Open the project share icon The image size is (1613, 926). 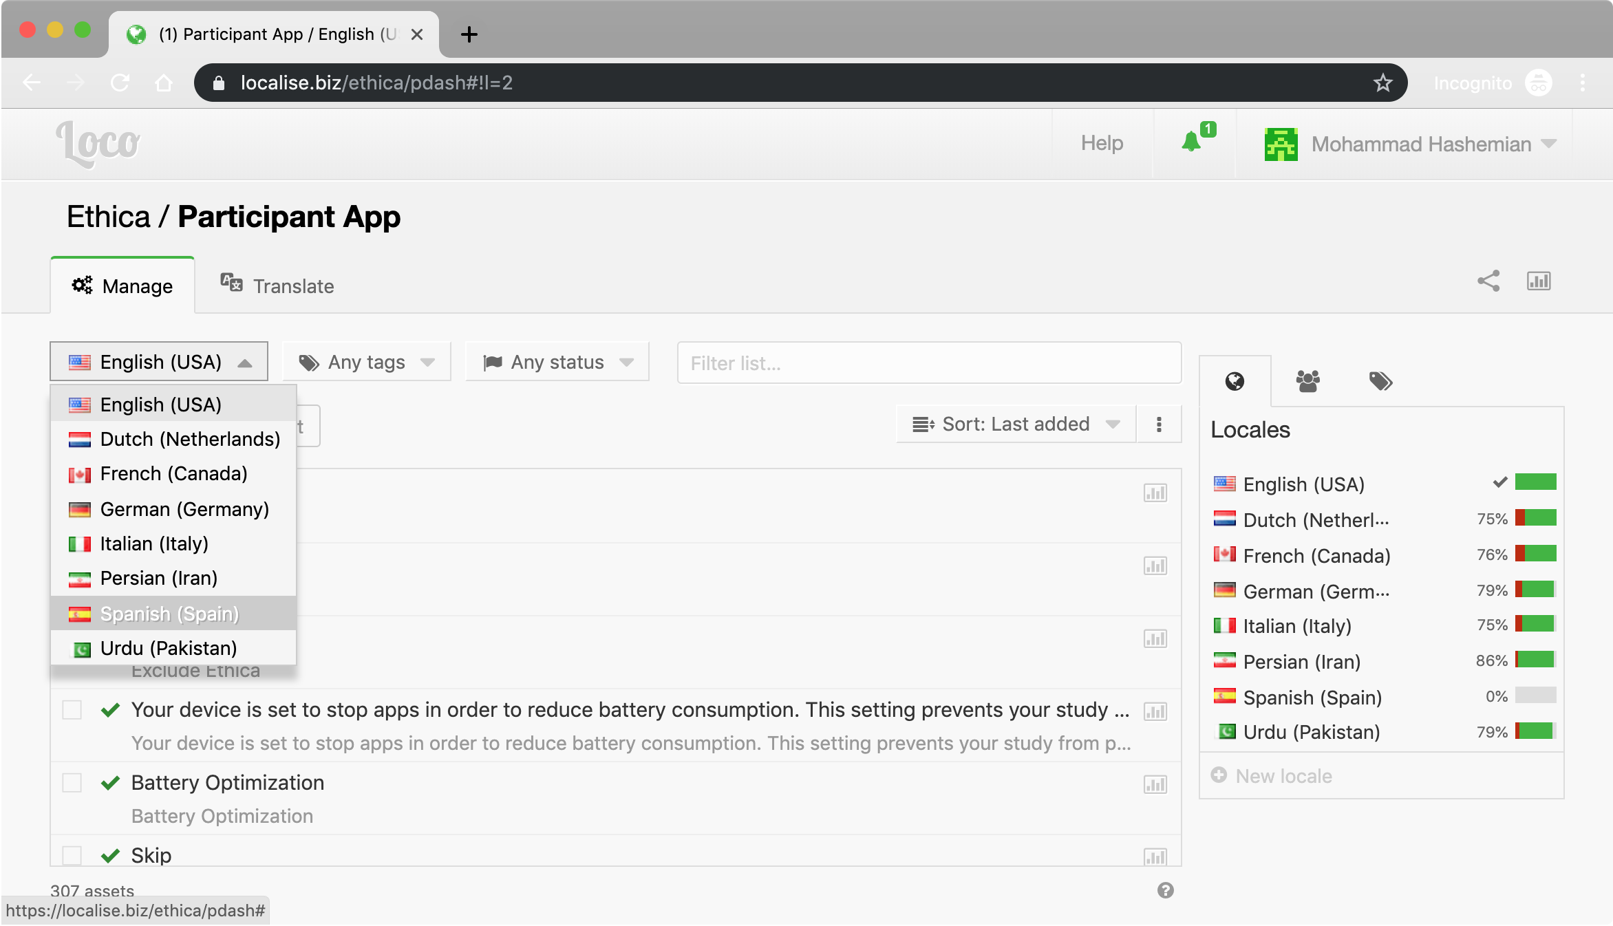pos(1488,281)
